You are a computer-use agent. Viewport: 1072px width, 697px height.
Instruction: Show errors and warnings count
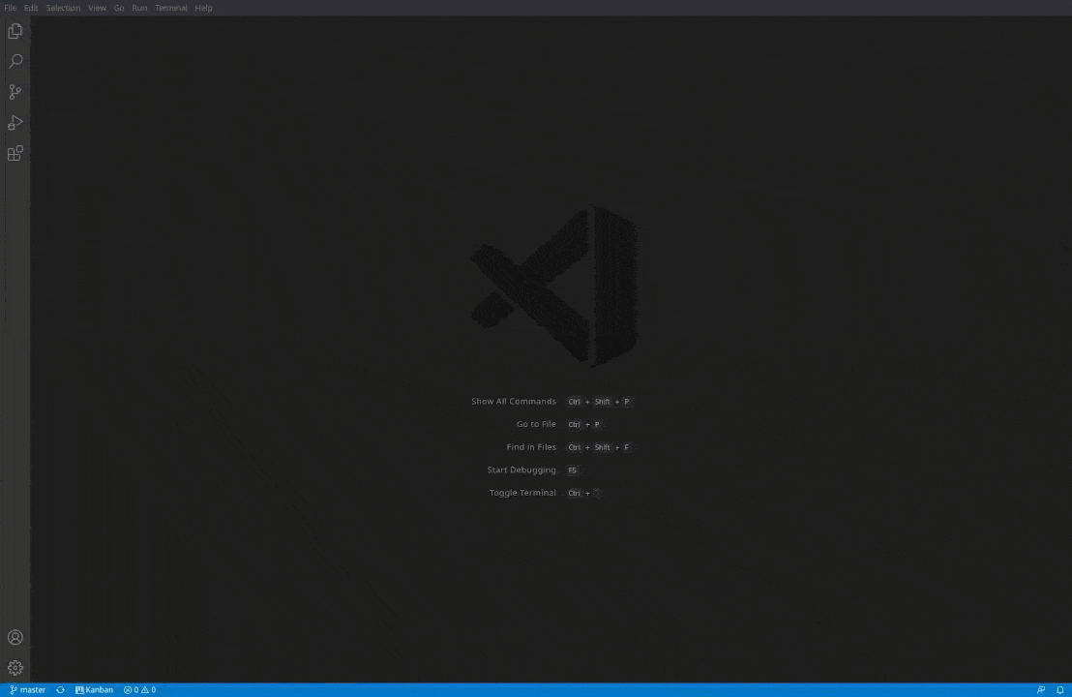[139, 689]
